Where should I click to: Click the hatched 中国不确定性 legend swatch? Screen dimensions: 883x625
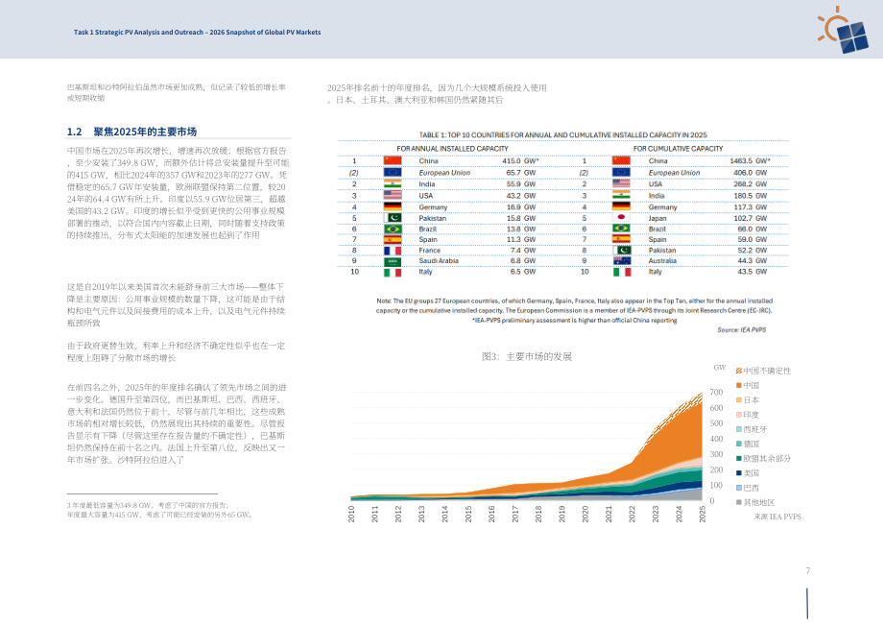click(x=739, y=371)
